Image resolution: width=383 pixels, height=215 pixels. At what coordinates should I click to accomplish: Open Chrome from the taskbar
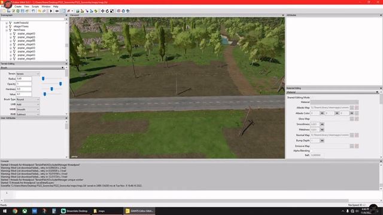click(15, 211)
